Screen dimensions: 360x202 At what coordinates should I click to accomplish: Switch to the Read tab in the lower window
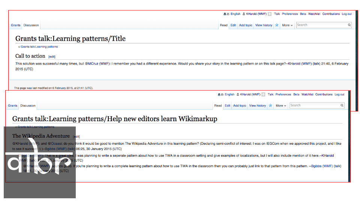[218, 105]
